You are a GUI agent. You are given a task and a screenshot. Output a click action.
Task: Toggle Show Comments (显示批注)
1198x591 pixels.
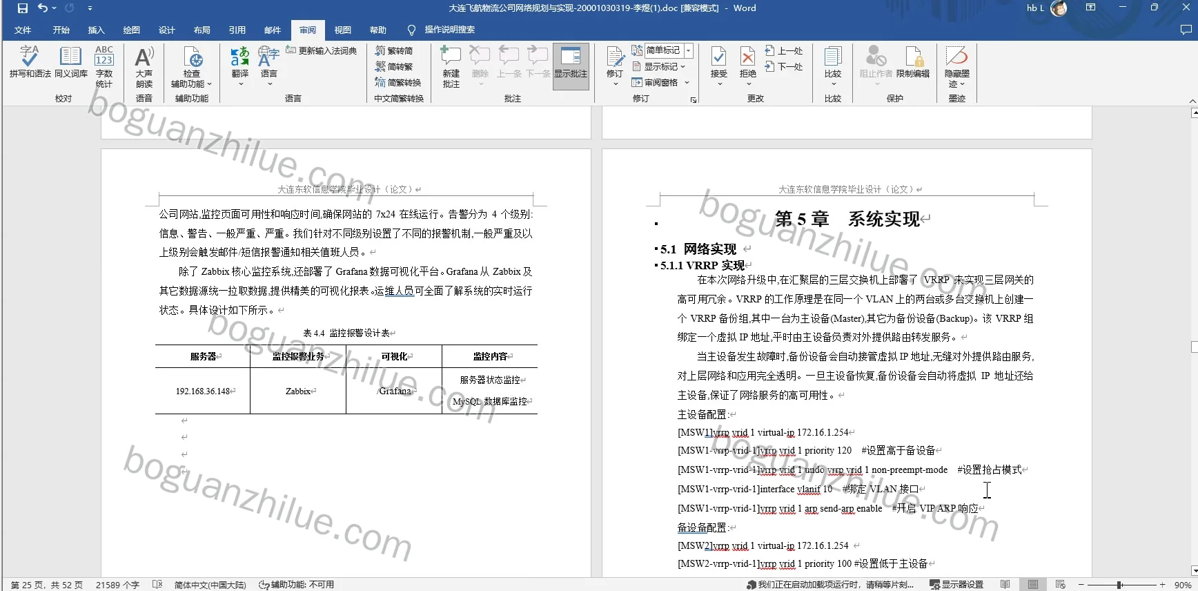(571, 66)
